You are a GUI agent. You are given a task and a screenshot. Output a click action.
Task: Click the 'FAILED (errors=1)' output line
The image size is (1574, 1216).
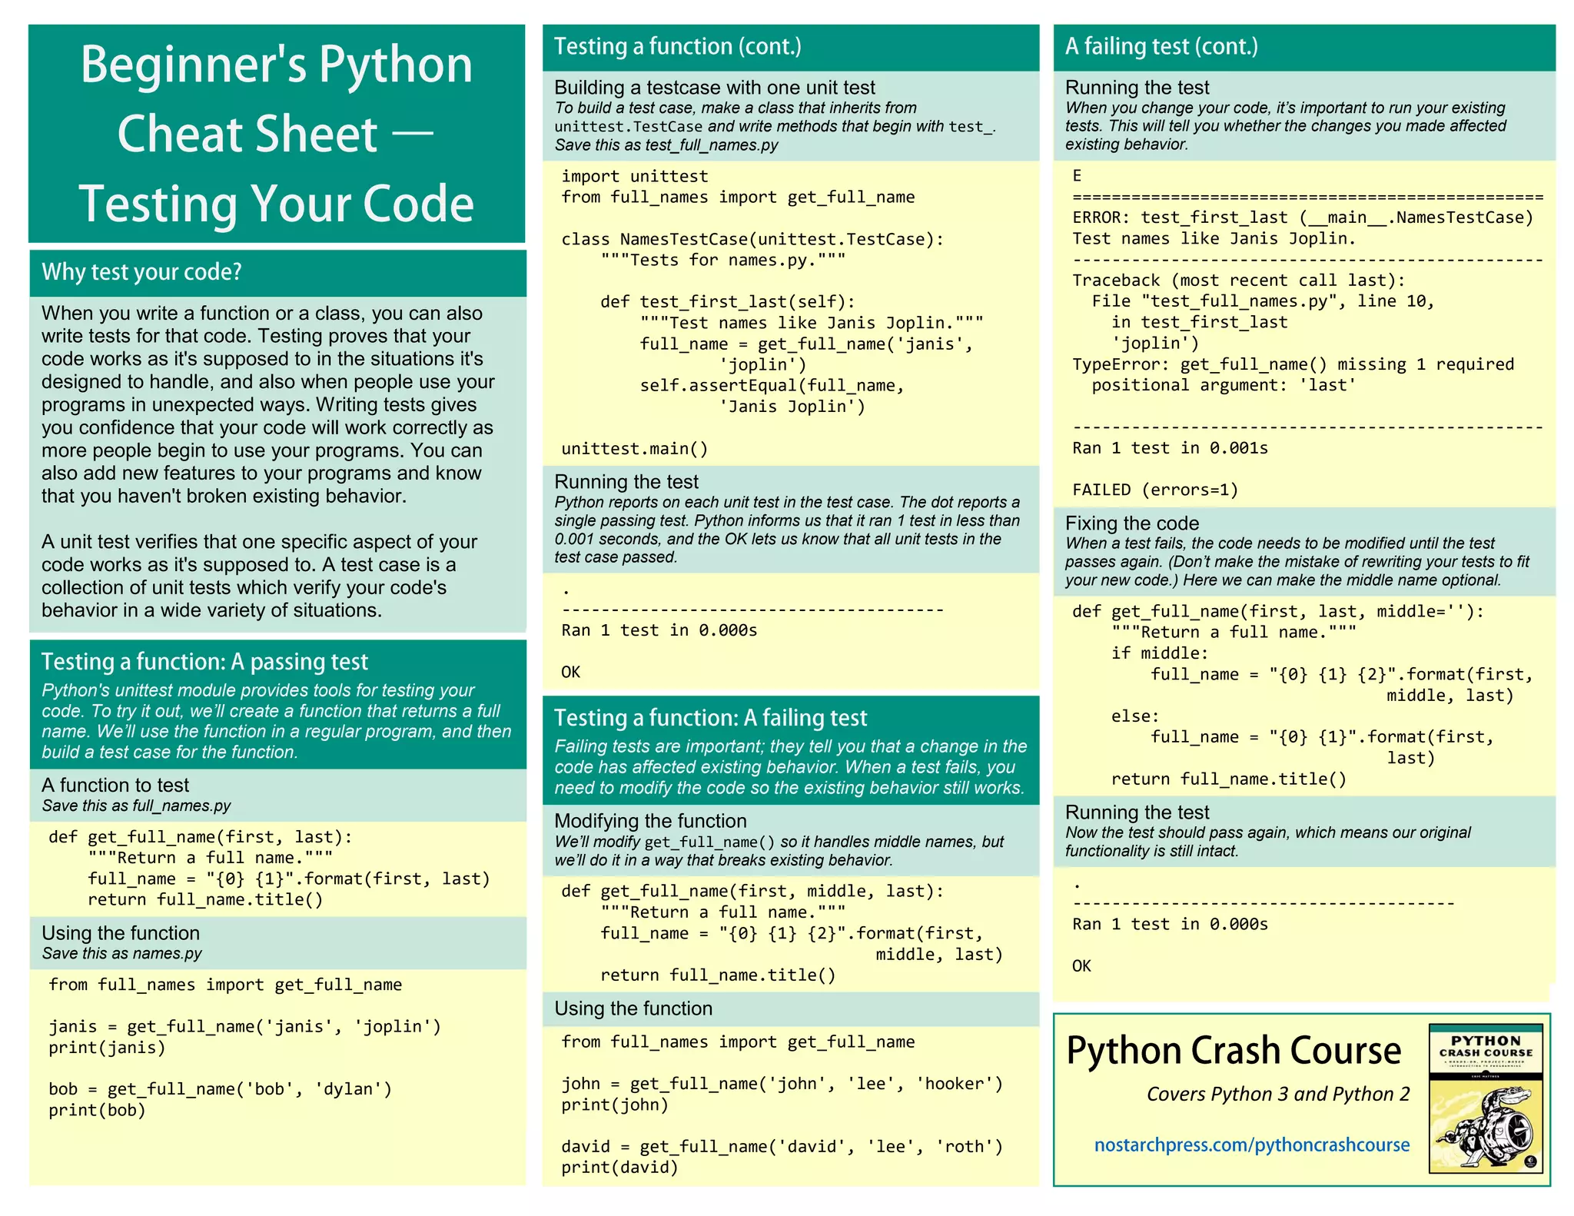point(1154,490)
